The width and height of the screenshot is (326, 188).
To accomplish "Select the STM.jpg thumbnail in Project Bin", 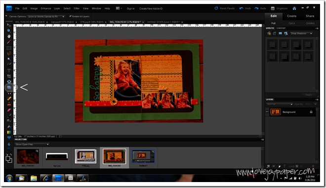I will pos(85,156).
